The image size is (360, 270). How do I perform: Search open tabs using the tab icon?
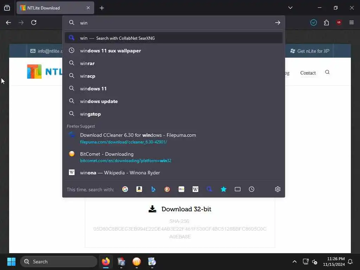pos(238,189)
